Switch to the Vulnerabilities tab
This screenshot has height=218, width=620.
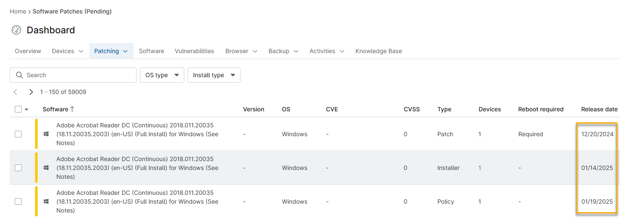pos(194,51)
